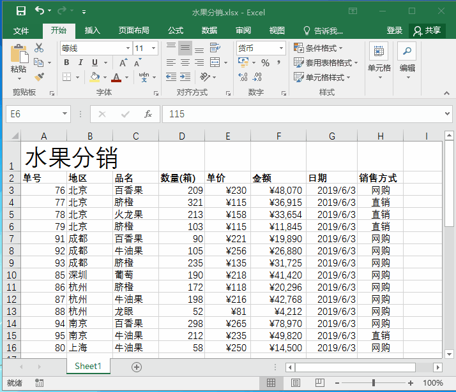The image size is (456, 392).
Task: Click the Save icon in title bar
Action: (21, 11)
